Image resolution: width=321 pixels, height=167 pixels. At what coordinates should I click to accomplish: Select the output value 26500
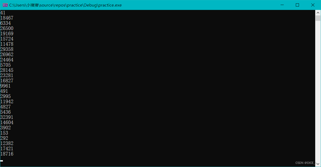click(x=7, y=28)
